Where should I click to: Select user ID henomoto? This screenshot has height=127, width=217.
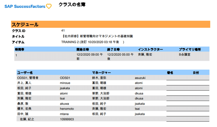click(67, 109)
